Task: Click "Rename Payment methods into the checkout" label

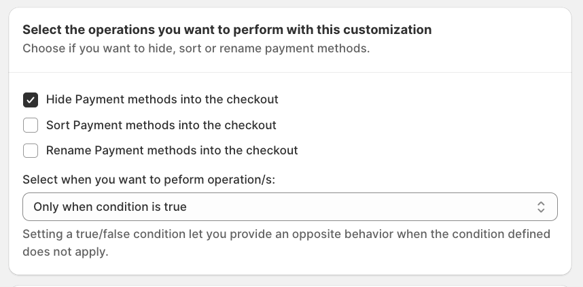Action: (x=172, y=150)
